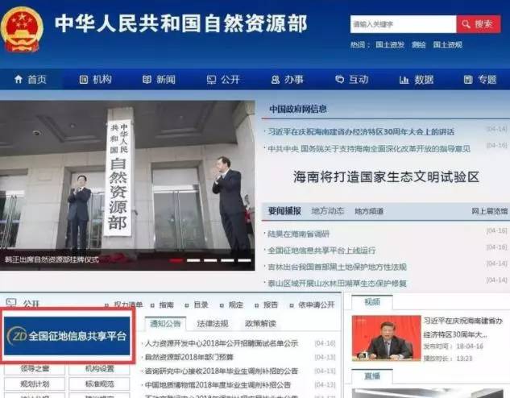Click the keyword search input field
The height and width of the screenshot is (398, 510).
[404, 24]
